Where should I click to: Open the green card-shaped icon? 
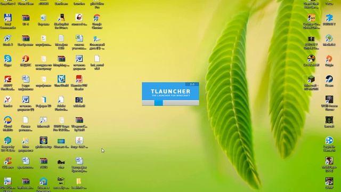click(61, 141)
